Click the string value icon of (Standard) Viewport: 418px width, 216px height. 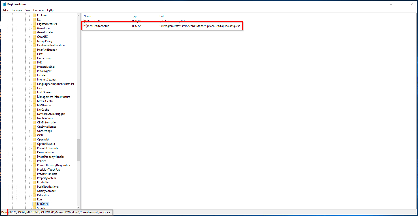tap(85, 21)
